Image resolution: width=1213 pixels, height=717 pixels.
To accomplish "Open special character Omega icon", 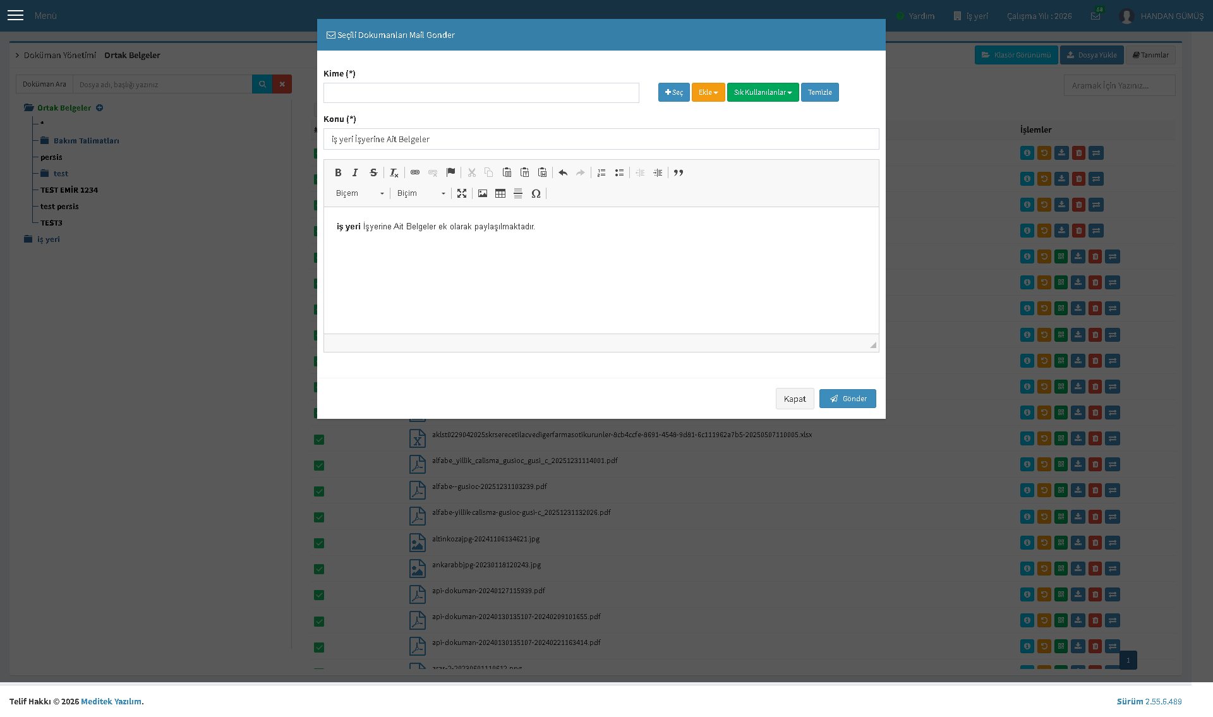I will point(536,193).
